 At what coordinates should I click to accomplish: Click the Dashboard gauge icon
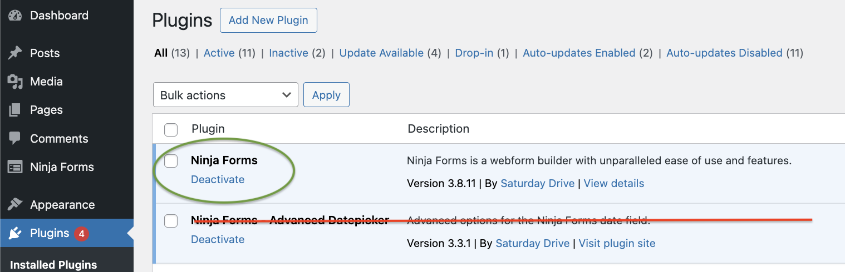click(x=15, y=16)
